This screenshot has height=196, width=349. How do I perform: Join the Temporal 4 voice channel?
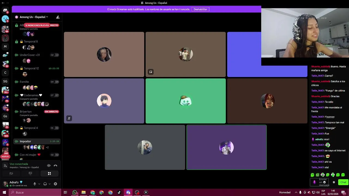(37, 128)
